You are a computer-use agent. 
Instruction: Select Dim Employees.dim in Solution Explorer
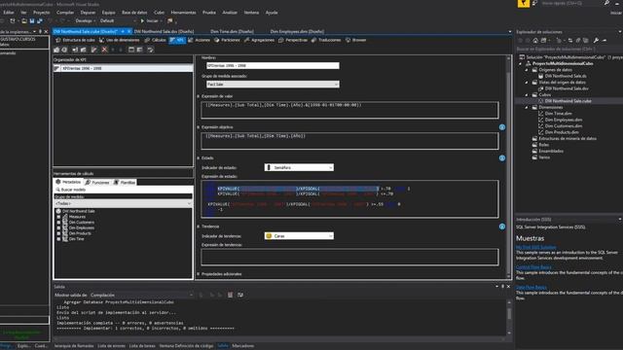tap(564, 120)
